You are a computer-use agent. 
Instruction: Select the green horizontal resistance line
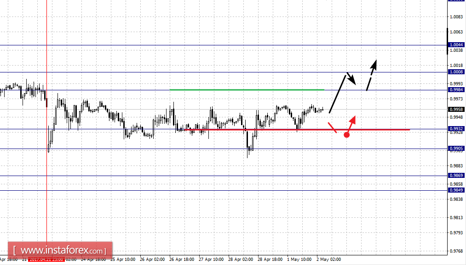click(x=247, y=89)
